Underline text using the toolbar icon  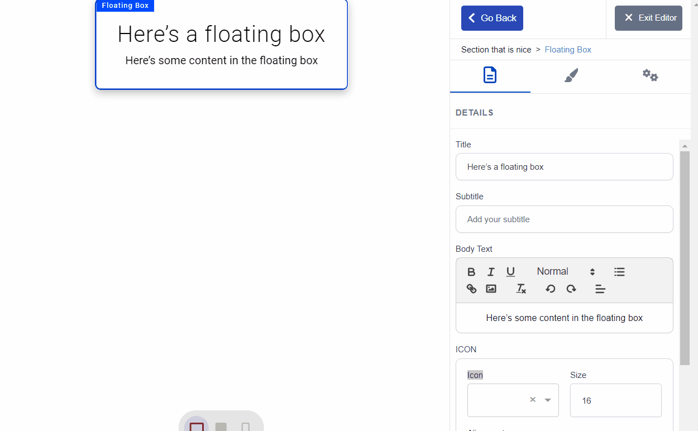point(510,272)
